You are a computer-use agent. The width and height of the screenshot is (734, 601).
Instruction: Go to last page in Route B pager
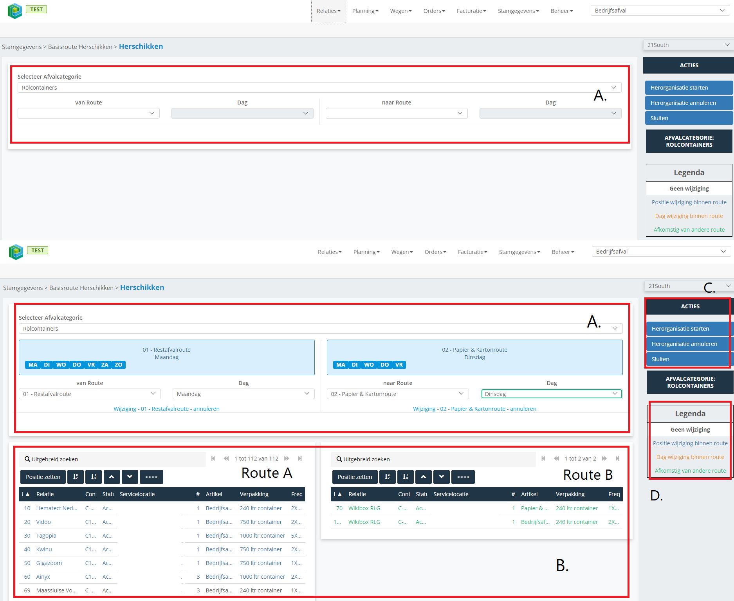coord(618,459)
